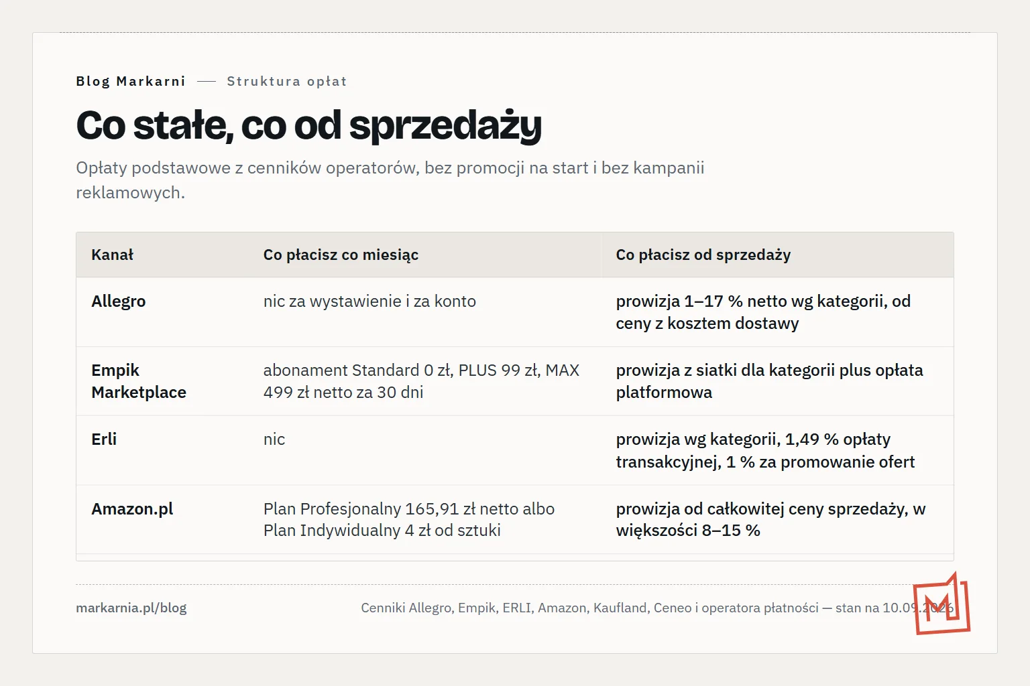Click the footer source note starting "Cenniki Allegro, Empik"
The height and width of the screenshot is (686, 1030).
click(657, 608)
